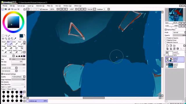Open the Edit menu
The width and height of the screenshot is (186, 104).
[x=12, y=6]
